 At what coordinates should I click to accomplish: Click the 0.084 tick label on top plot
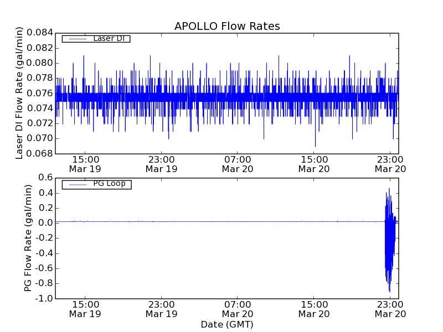point(40,33)
